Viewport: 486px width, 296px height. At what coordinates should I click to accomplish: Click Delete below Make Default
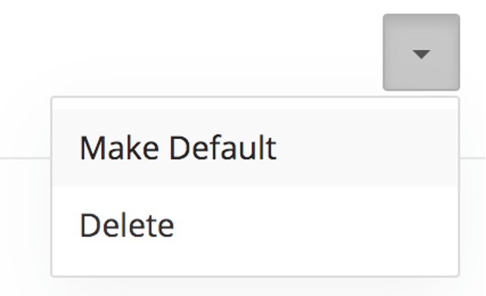coord(255,225)
